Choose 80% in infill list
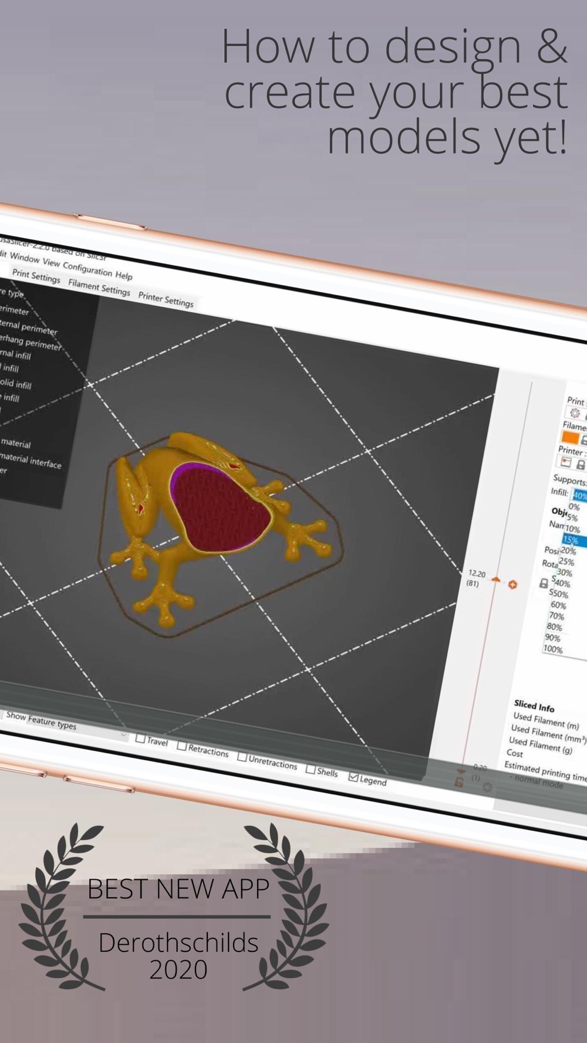Image resolution: width=587 pixels, height=1043 pixels. 554,627
